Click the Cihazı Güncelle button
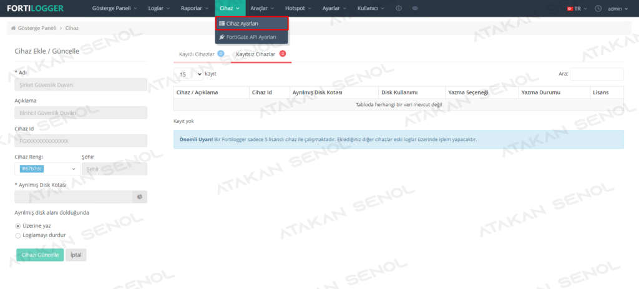 coord(41,254)
